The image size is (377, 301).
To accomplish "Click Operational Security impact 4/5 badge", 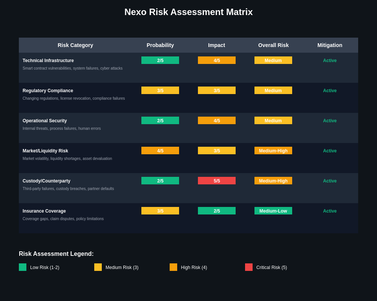I will point(217,120).
